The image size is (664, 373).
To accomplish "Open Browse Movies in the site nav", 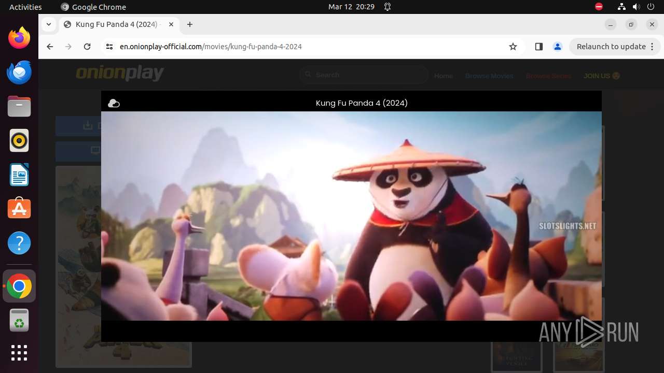I will [x=489, y=76].
